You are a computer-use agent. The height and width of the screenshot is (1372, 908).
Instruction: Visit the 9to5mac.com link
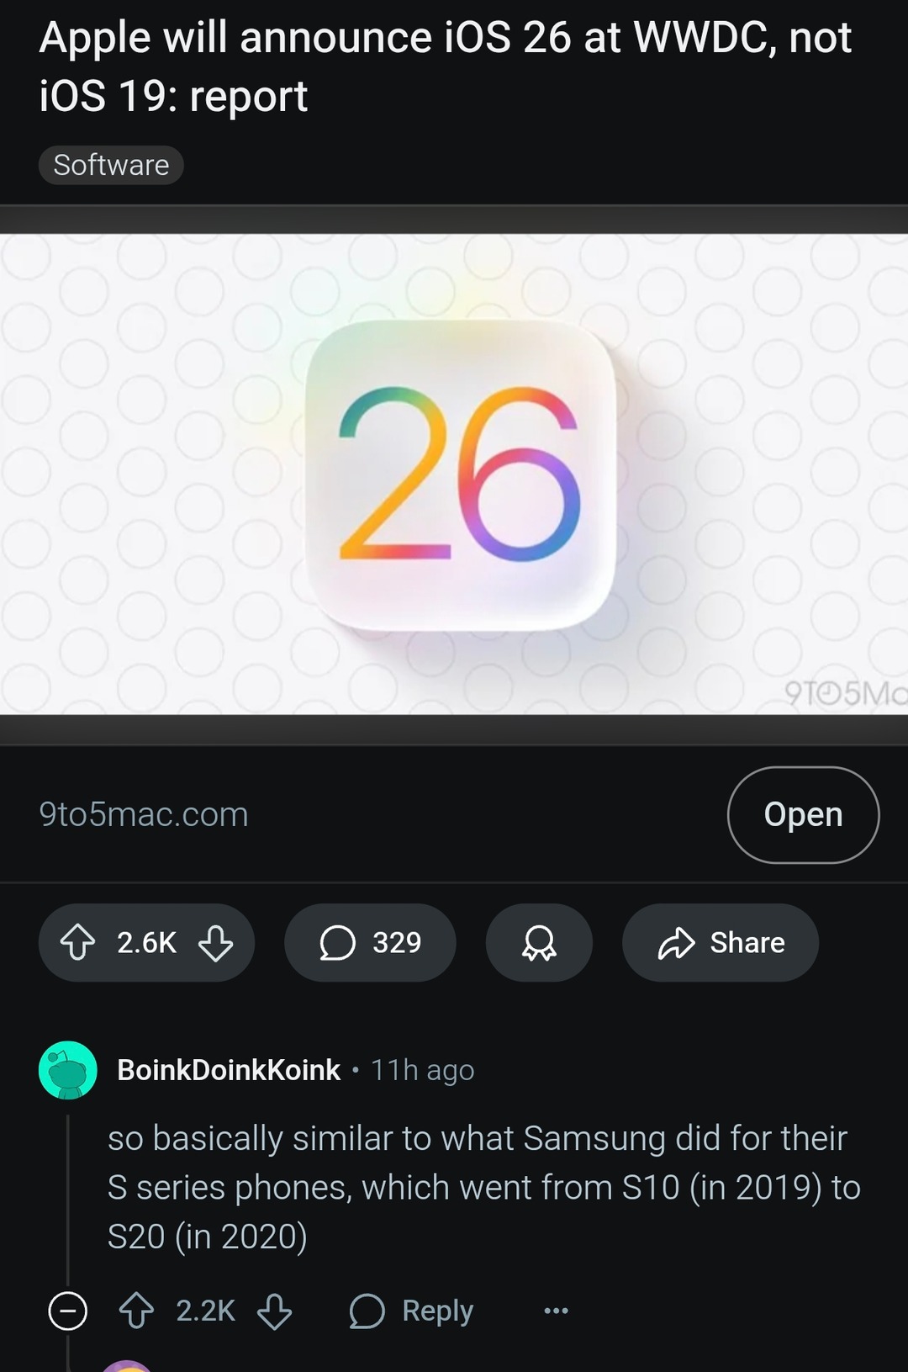coord(143,813)
